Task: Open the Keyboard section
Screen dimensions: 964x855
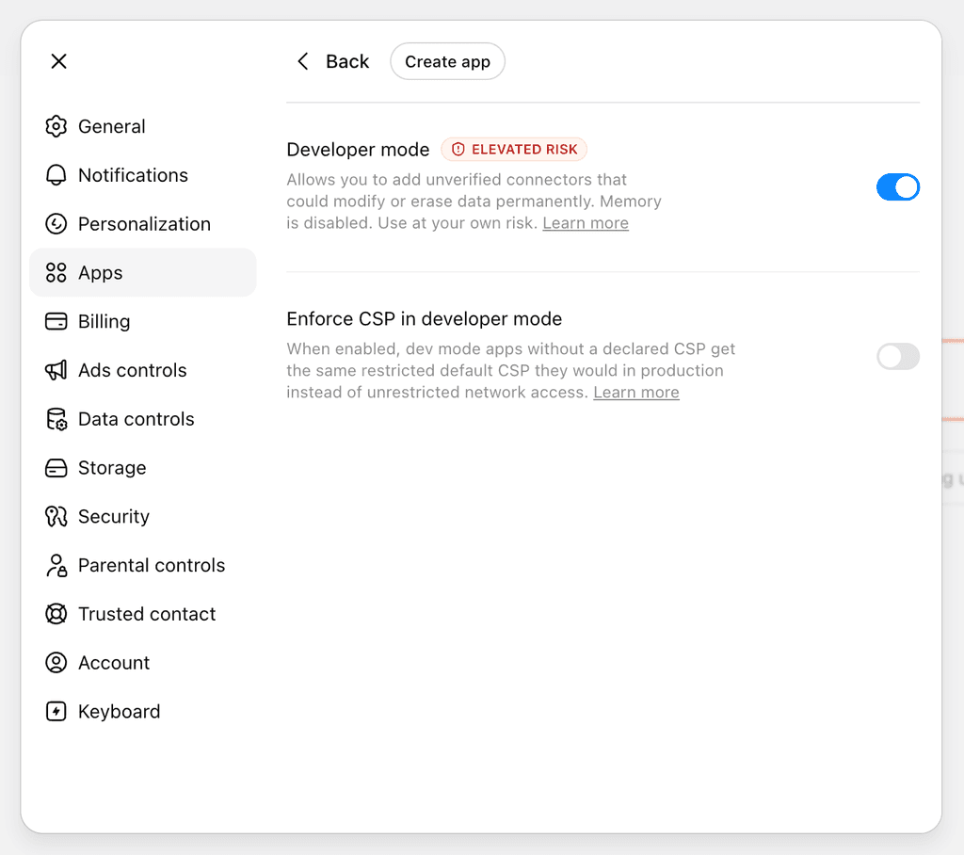Action: (143, 712)
